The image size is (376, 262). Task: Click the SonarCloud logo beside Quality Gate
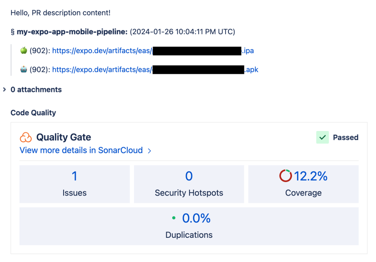click(26, 138)
